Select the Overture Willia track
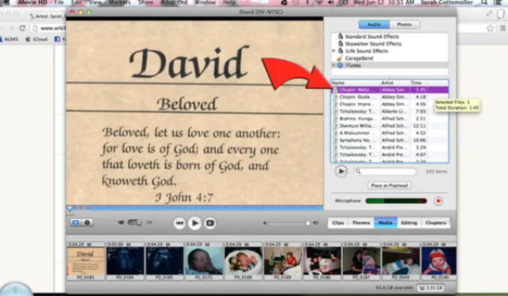The height and width of the screenshot is (296, 508). (390, 125)
